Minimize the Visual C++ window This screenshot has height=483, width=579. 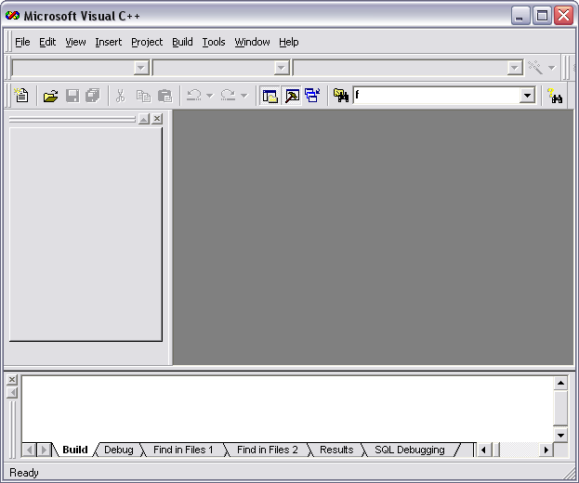tap(520, 16)
